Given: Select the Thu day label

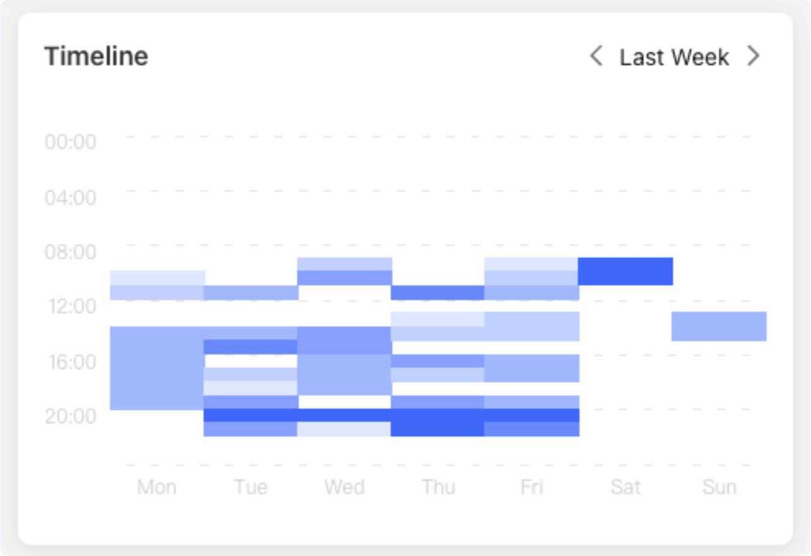Looking at the screenshot, I should point(438,487).
